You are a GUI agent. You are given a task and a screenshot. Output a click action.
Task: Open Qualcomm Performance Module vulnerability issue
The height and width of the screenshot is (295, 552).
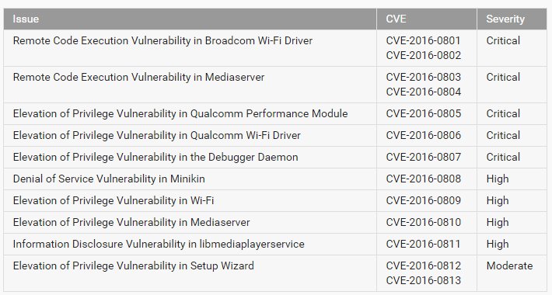click(180, 114)
